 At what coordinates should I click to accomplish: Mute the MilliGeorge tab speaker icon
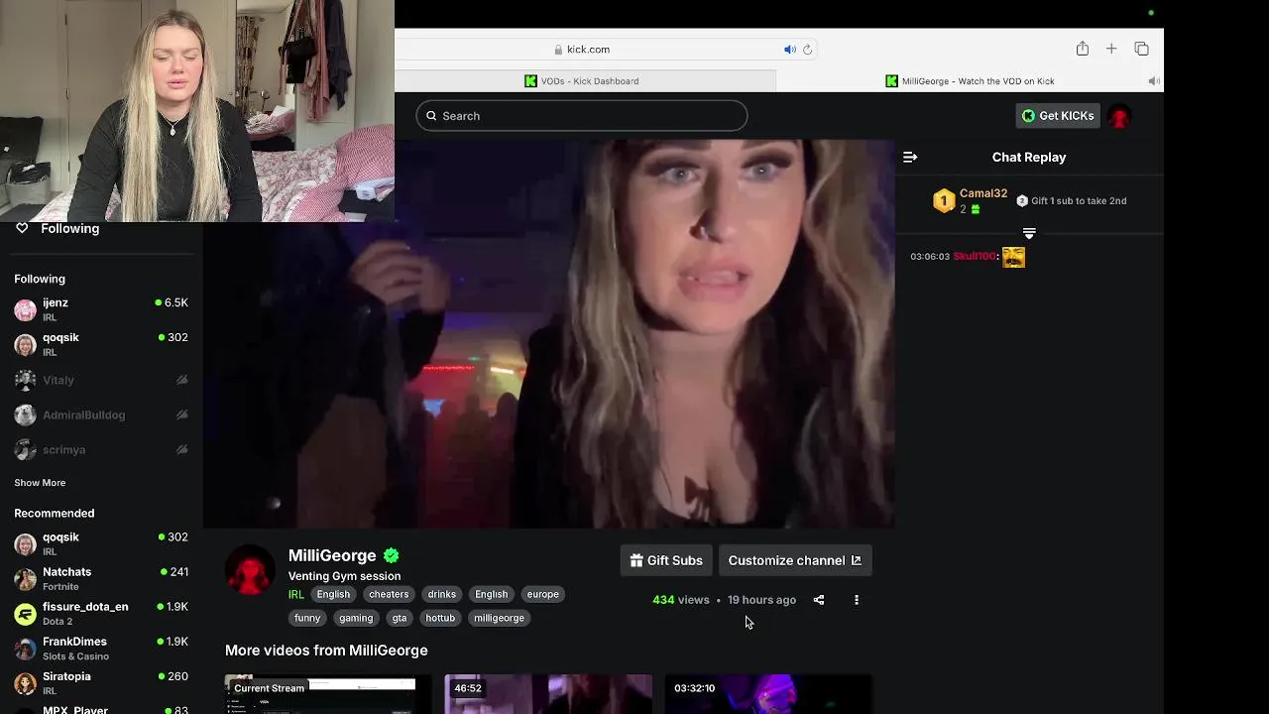[1154, 81]
